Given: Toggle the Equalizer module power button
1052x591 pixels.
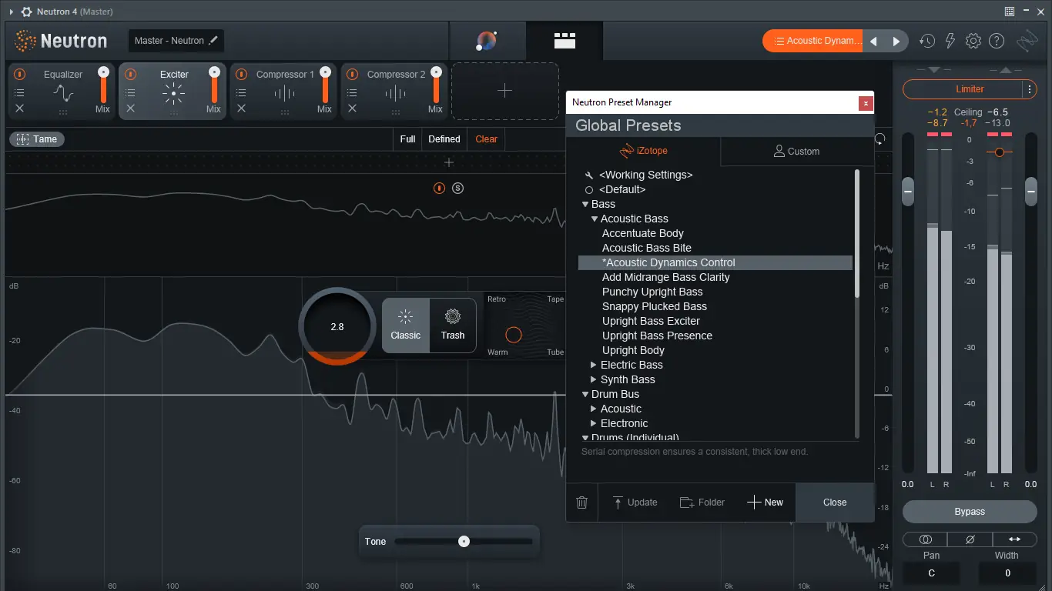Looking at the screenshot, I should click(20, 75).
